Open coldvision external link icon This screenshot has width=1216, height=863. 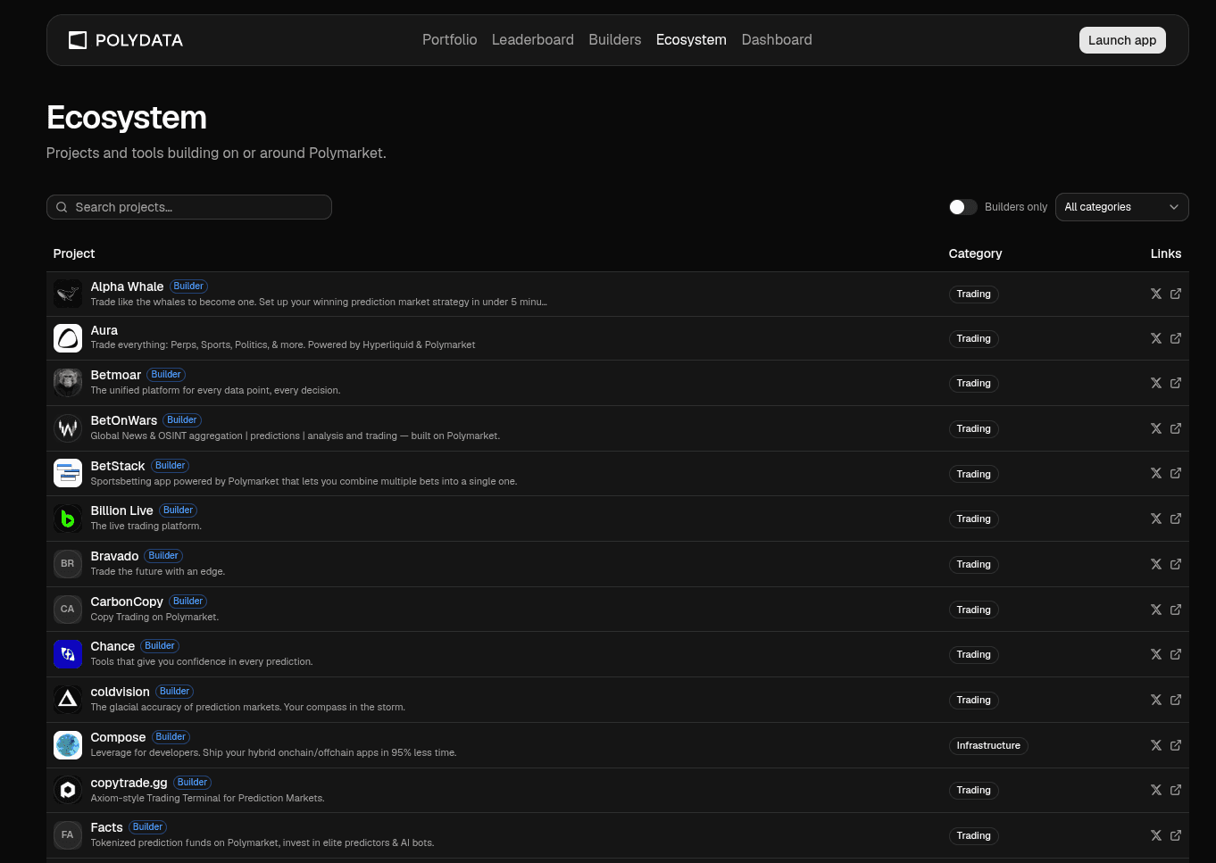pos(1176,700)
